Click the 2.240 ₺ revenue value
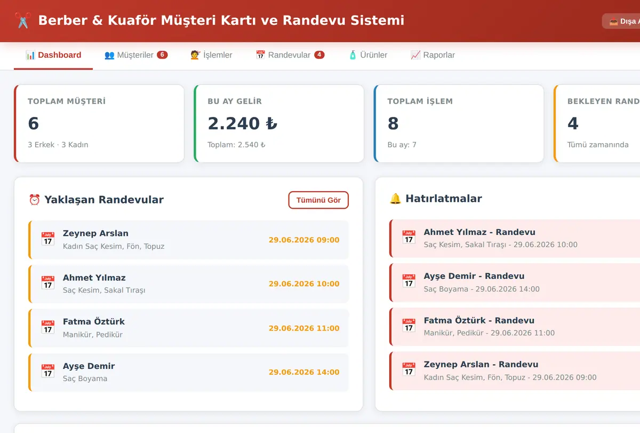The image size is (640, 433). pyautogui.click(x=243, y=123)
